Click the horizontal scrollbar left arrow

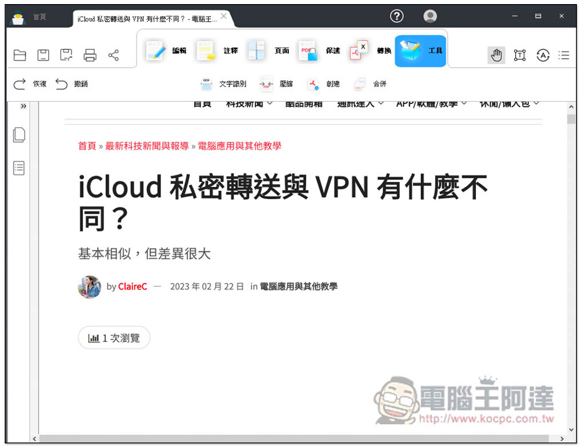click(x=34, y=439)
